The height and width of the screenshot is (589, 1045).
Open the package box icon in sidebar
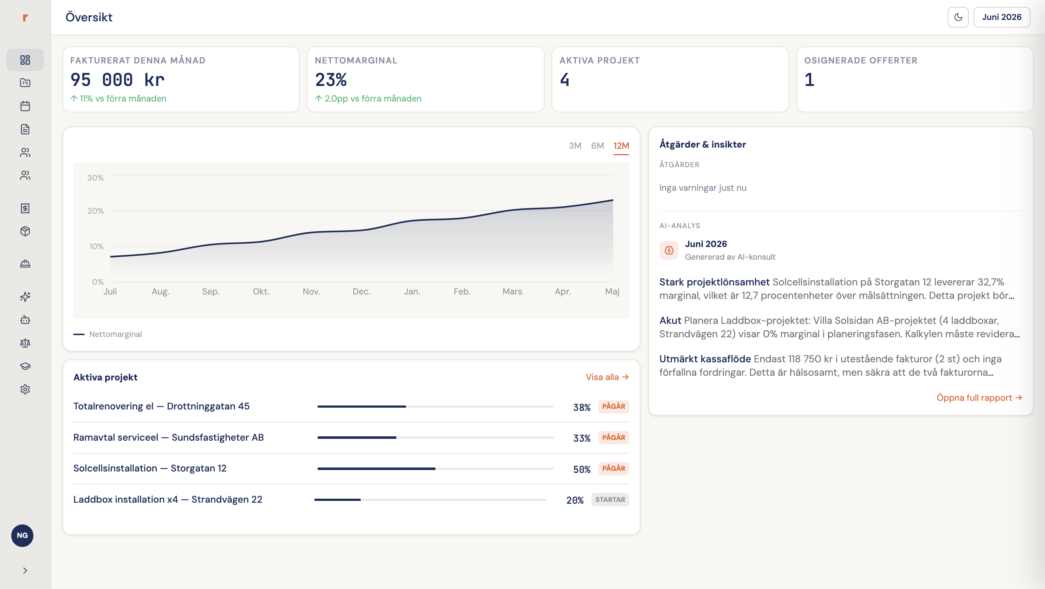pyautogui.click(x=25, y=231)
